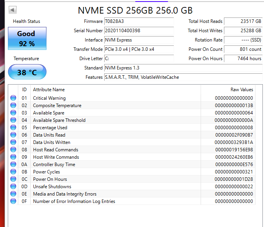This screenshot has height=227, width=264.
Task: Click the status orb for Composite Temperature
Action: pyautogui.click(x=13, y=105)
